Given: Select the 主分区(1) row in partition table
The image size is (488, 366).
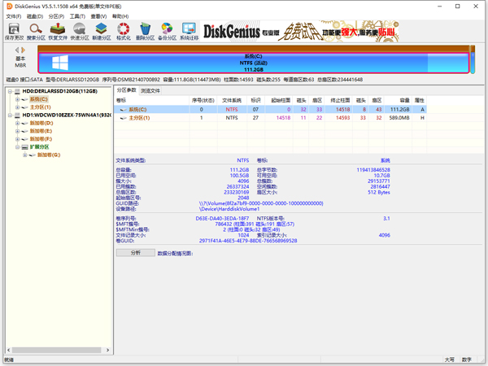Looking at the screenshot, I should pos(270,118).
